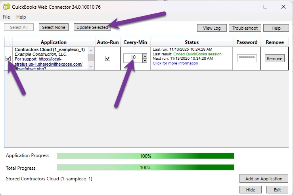Click the Password column header
The image size is (293, 195).
247,42
